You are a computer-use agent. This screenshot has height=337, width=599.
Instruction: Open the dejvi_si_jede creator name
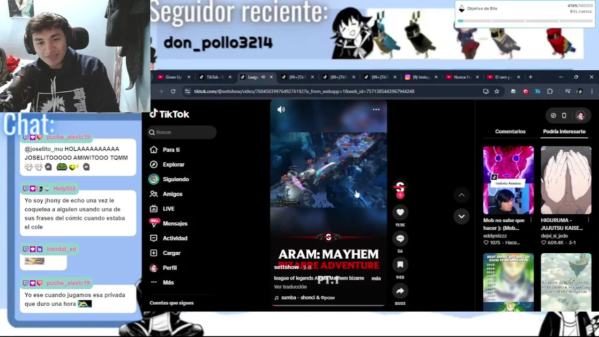tap(554, 236)
